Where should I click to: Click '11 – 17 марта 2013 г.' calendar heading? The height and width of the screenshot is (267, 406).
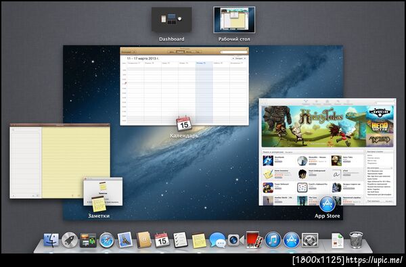(x=143, y=59)
